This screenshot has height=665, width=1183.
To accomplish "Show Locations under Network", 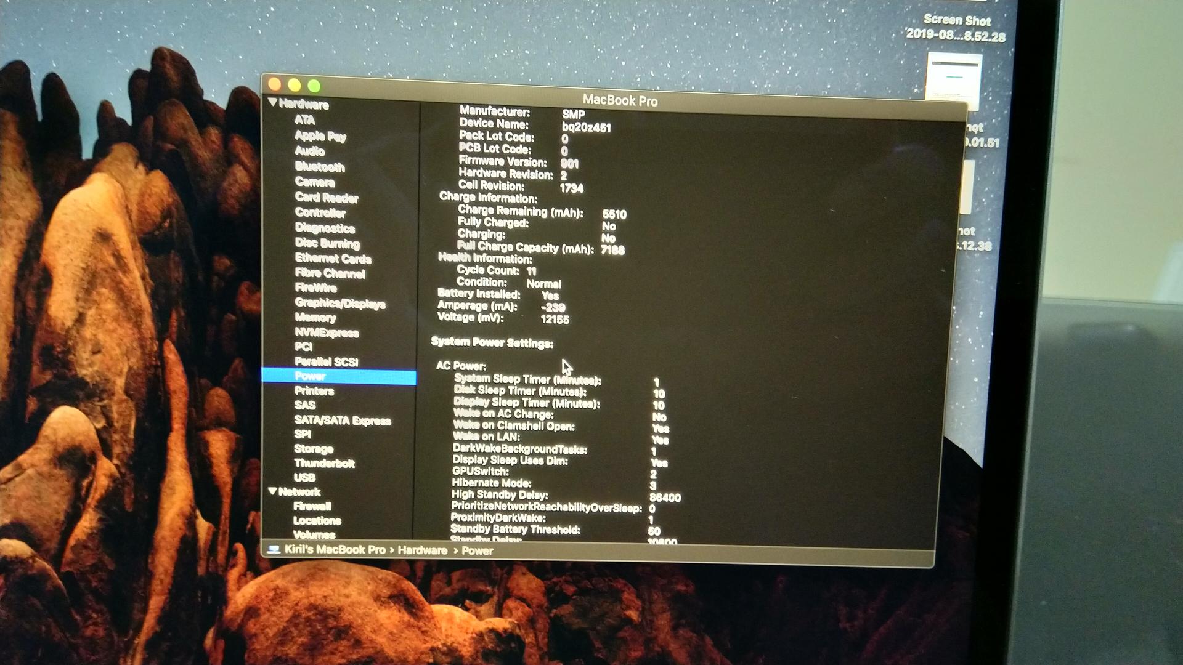I will pyautogui.click(x=317, y=520).
